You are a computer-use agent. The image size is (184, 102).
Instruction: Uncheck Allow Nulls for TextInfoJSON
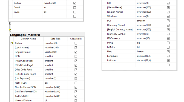[x=76, y=96]
